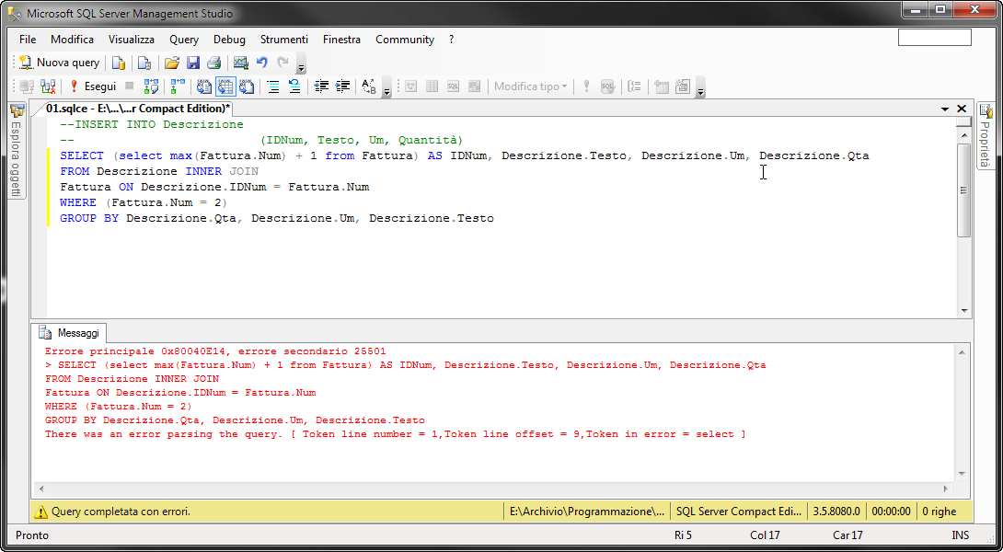1003x552 pixels.
Task: Expand the Esplora oggetti side panel
Action: [x=16, y=150]
